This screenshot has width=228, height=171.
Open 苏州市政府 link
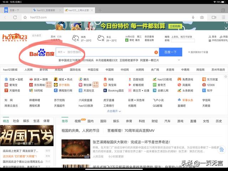[x=218, y=70]
